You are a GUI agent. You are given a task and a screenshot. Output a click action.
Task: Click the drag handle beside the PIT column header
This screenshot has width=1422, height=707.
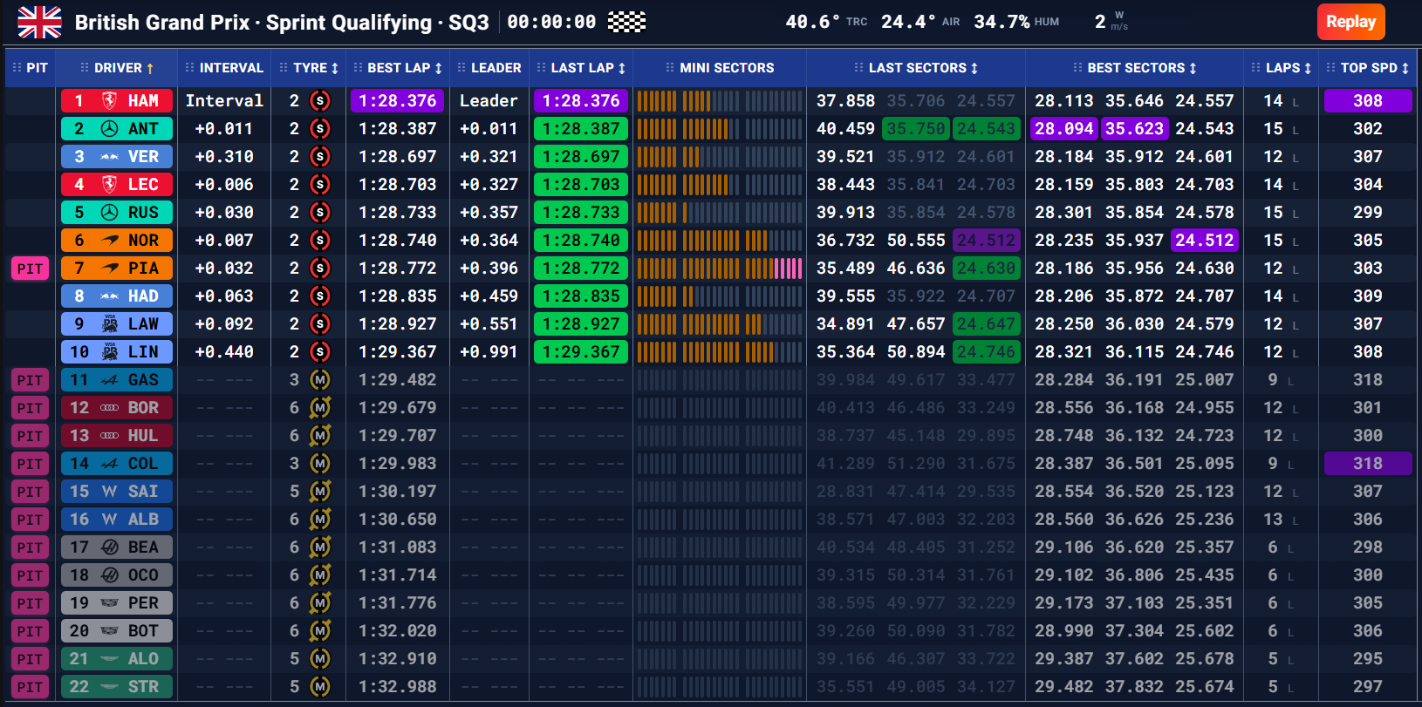pos(17,68)
